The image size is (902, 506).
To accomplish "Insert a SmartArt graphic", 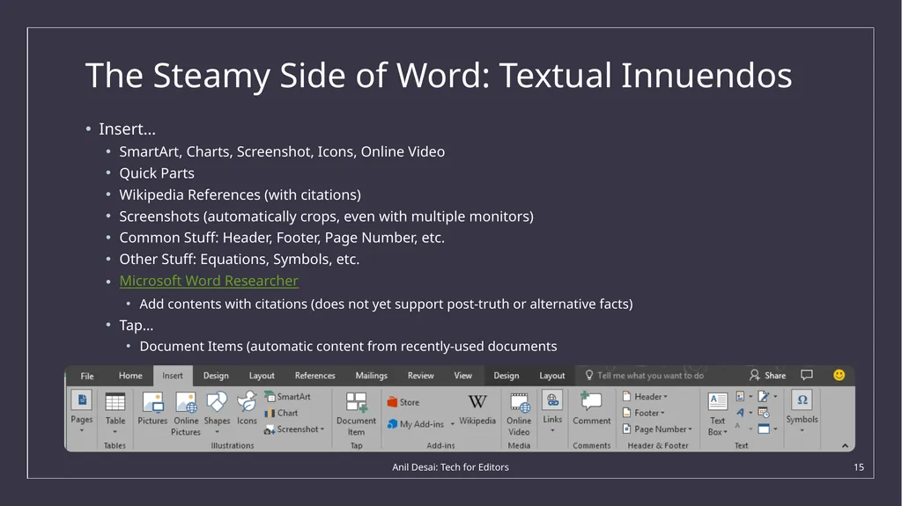I will 288,397.
